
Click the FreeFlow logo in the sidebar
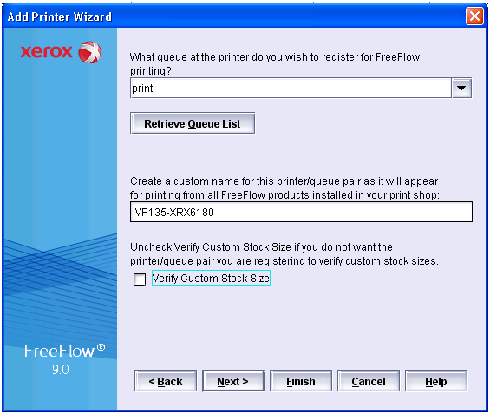[65, 351]
